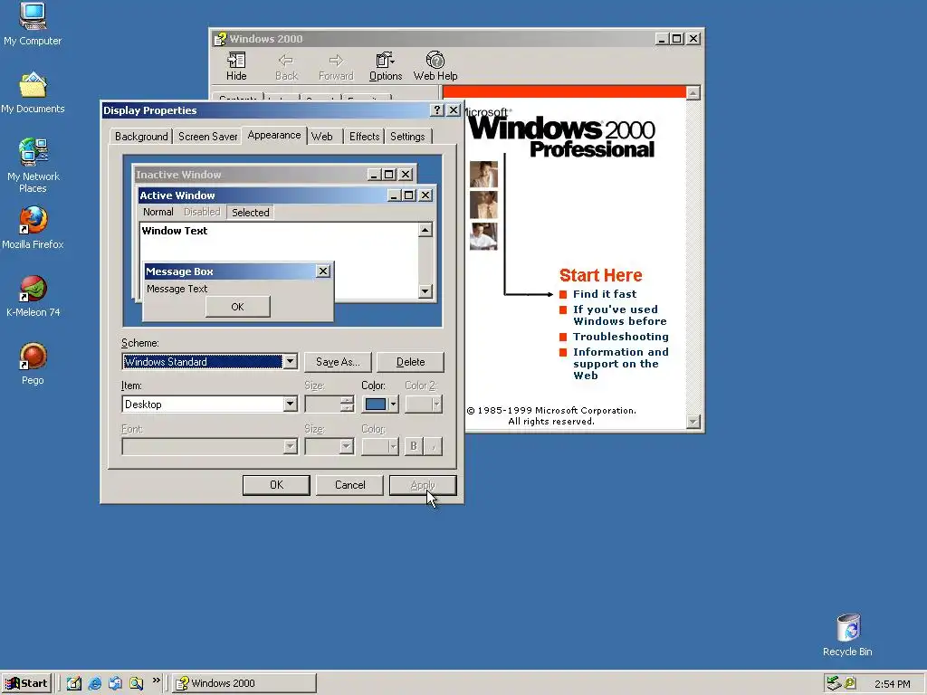Viewport: 927px width, 695px height.
Task: Expand quick launch overflow chevron
Action: (156, 681)
